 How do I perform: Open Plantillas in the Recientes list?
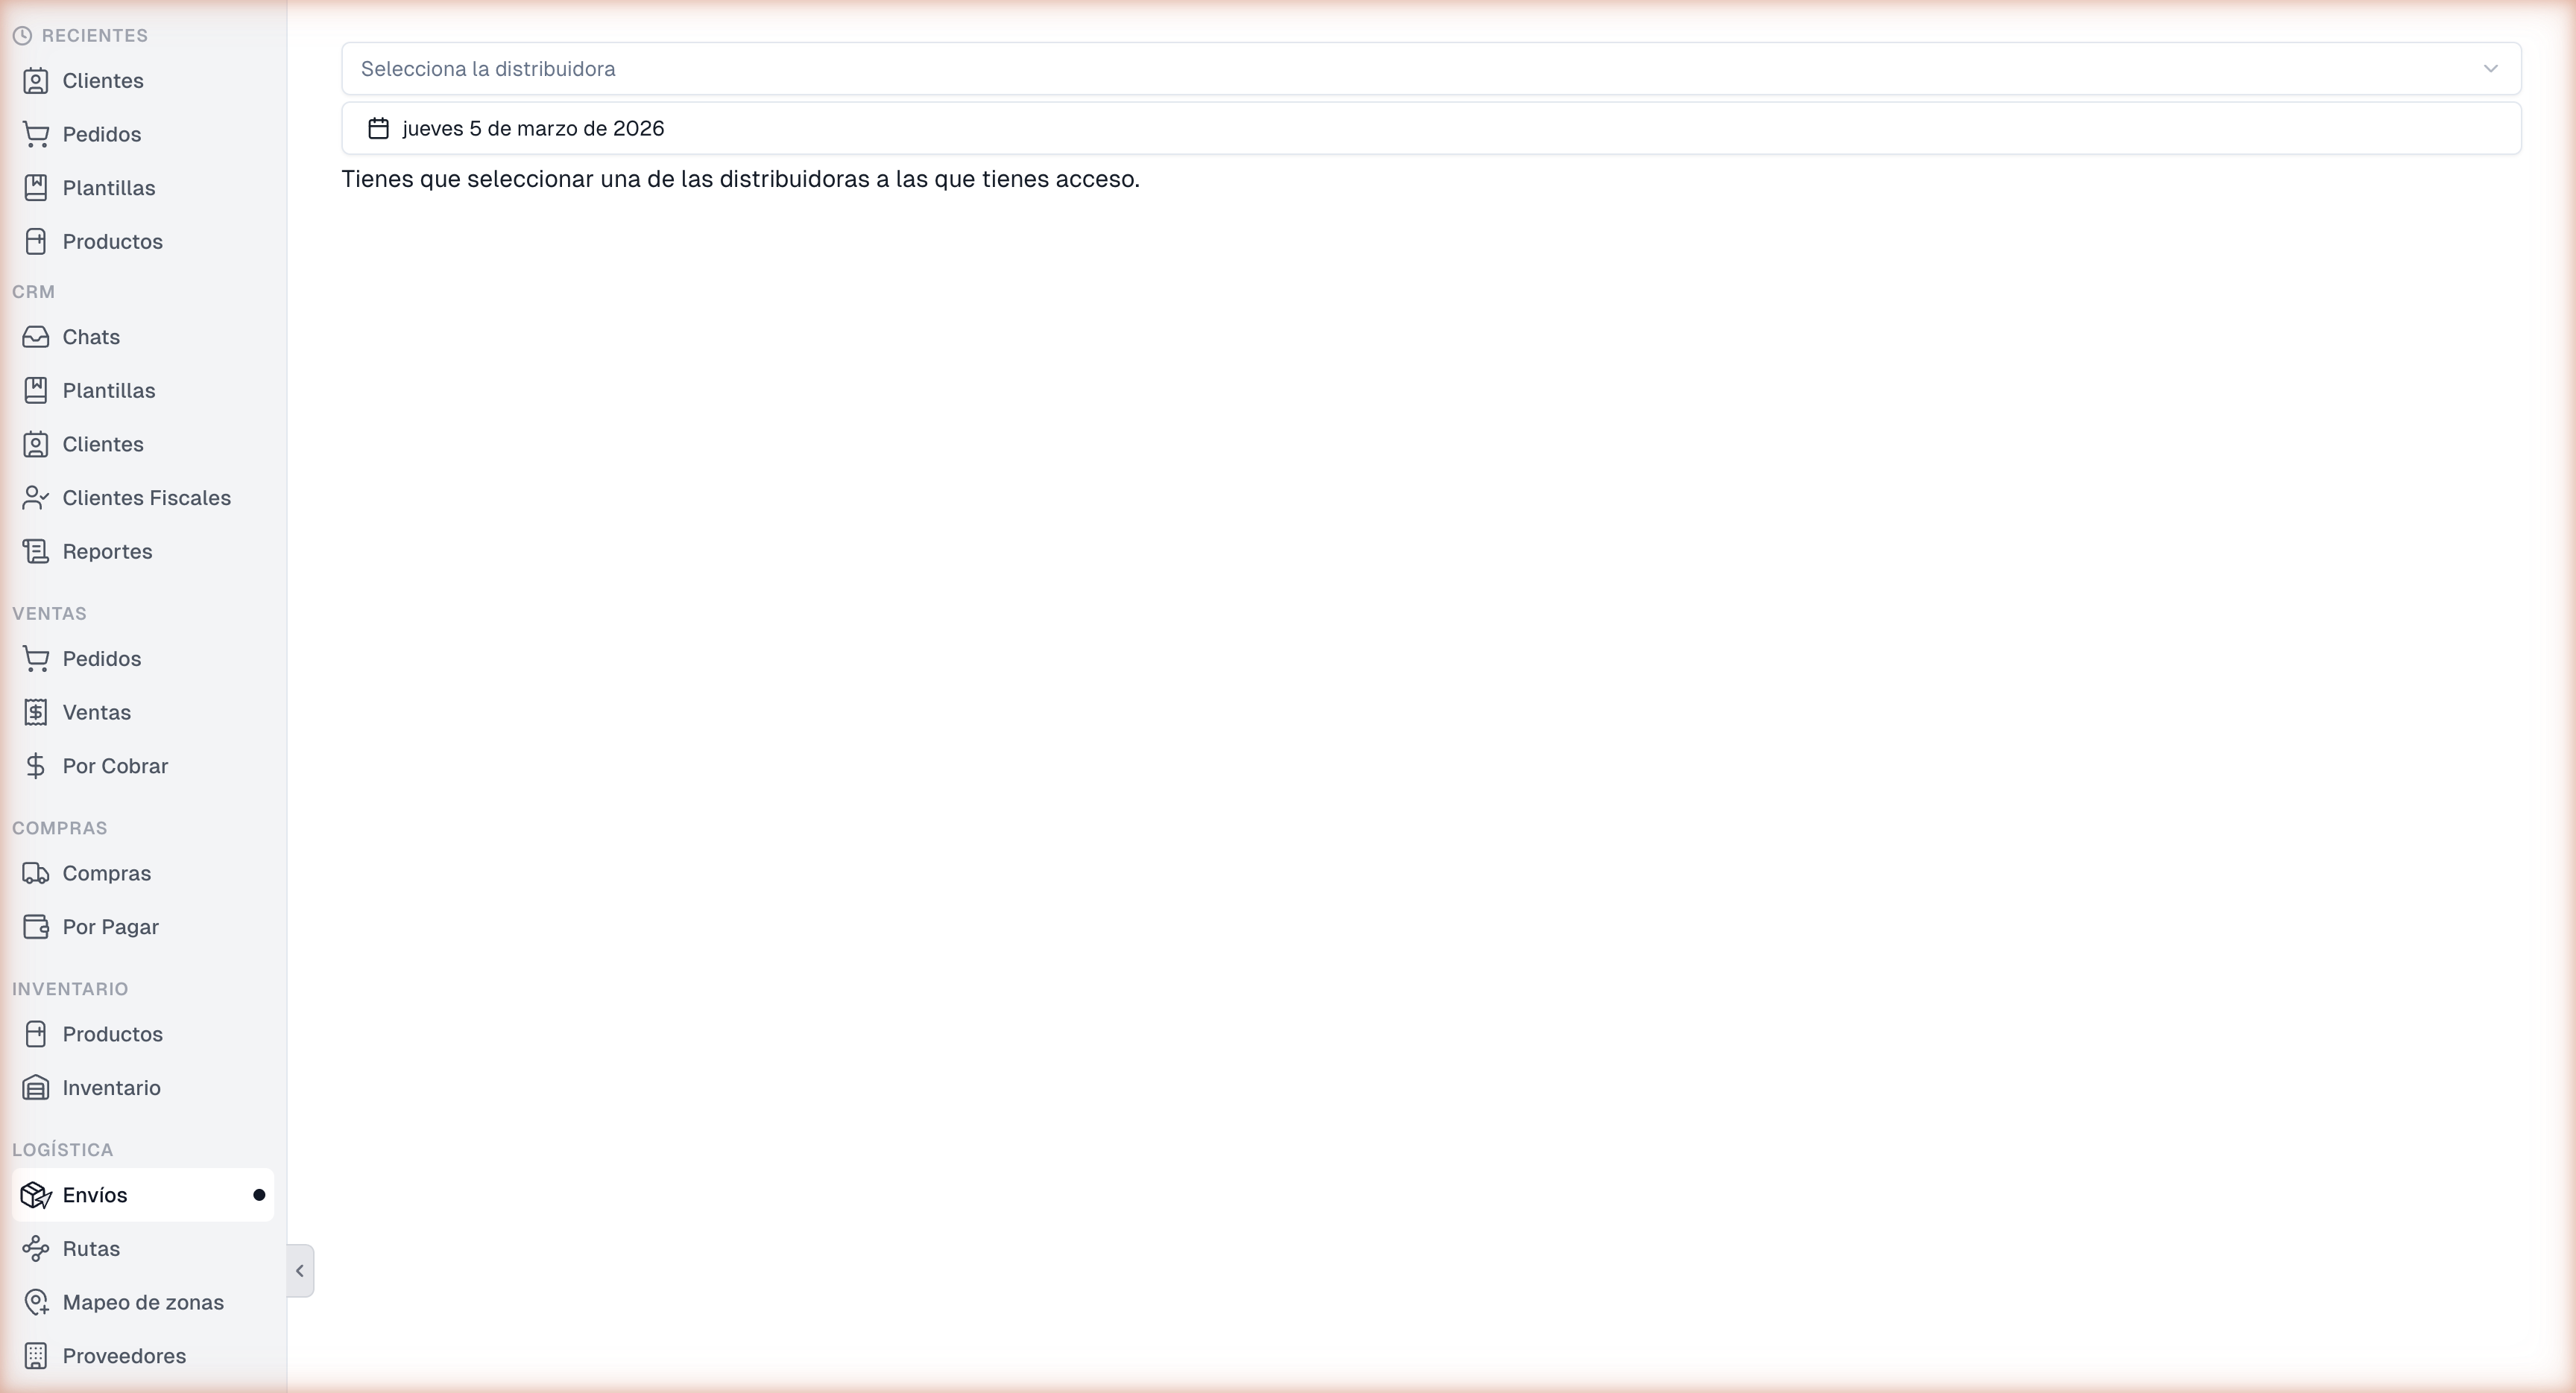click(108, 188)
